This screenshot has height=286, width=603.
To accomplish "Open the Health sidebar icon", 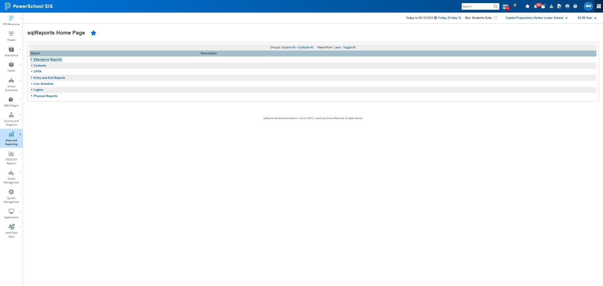I will (x=11, y=67).
